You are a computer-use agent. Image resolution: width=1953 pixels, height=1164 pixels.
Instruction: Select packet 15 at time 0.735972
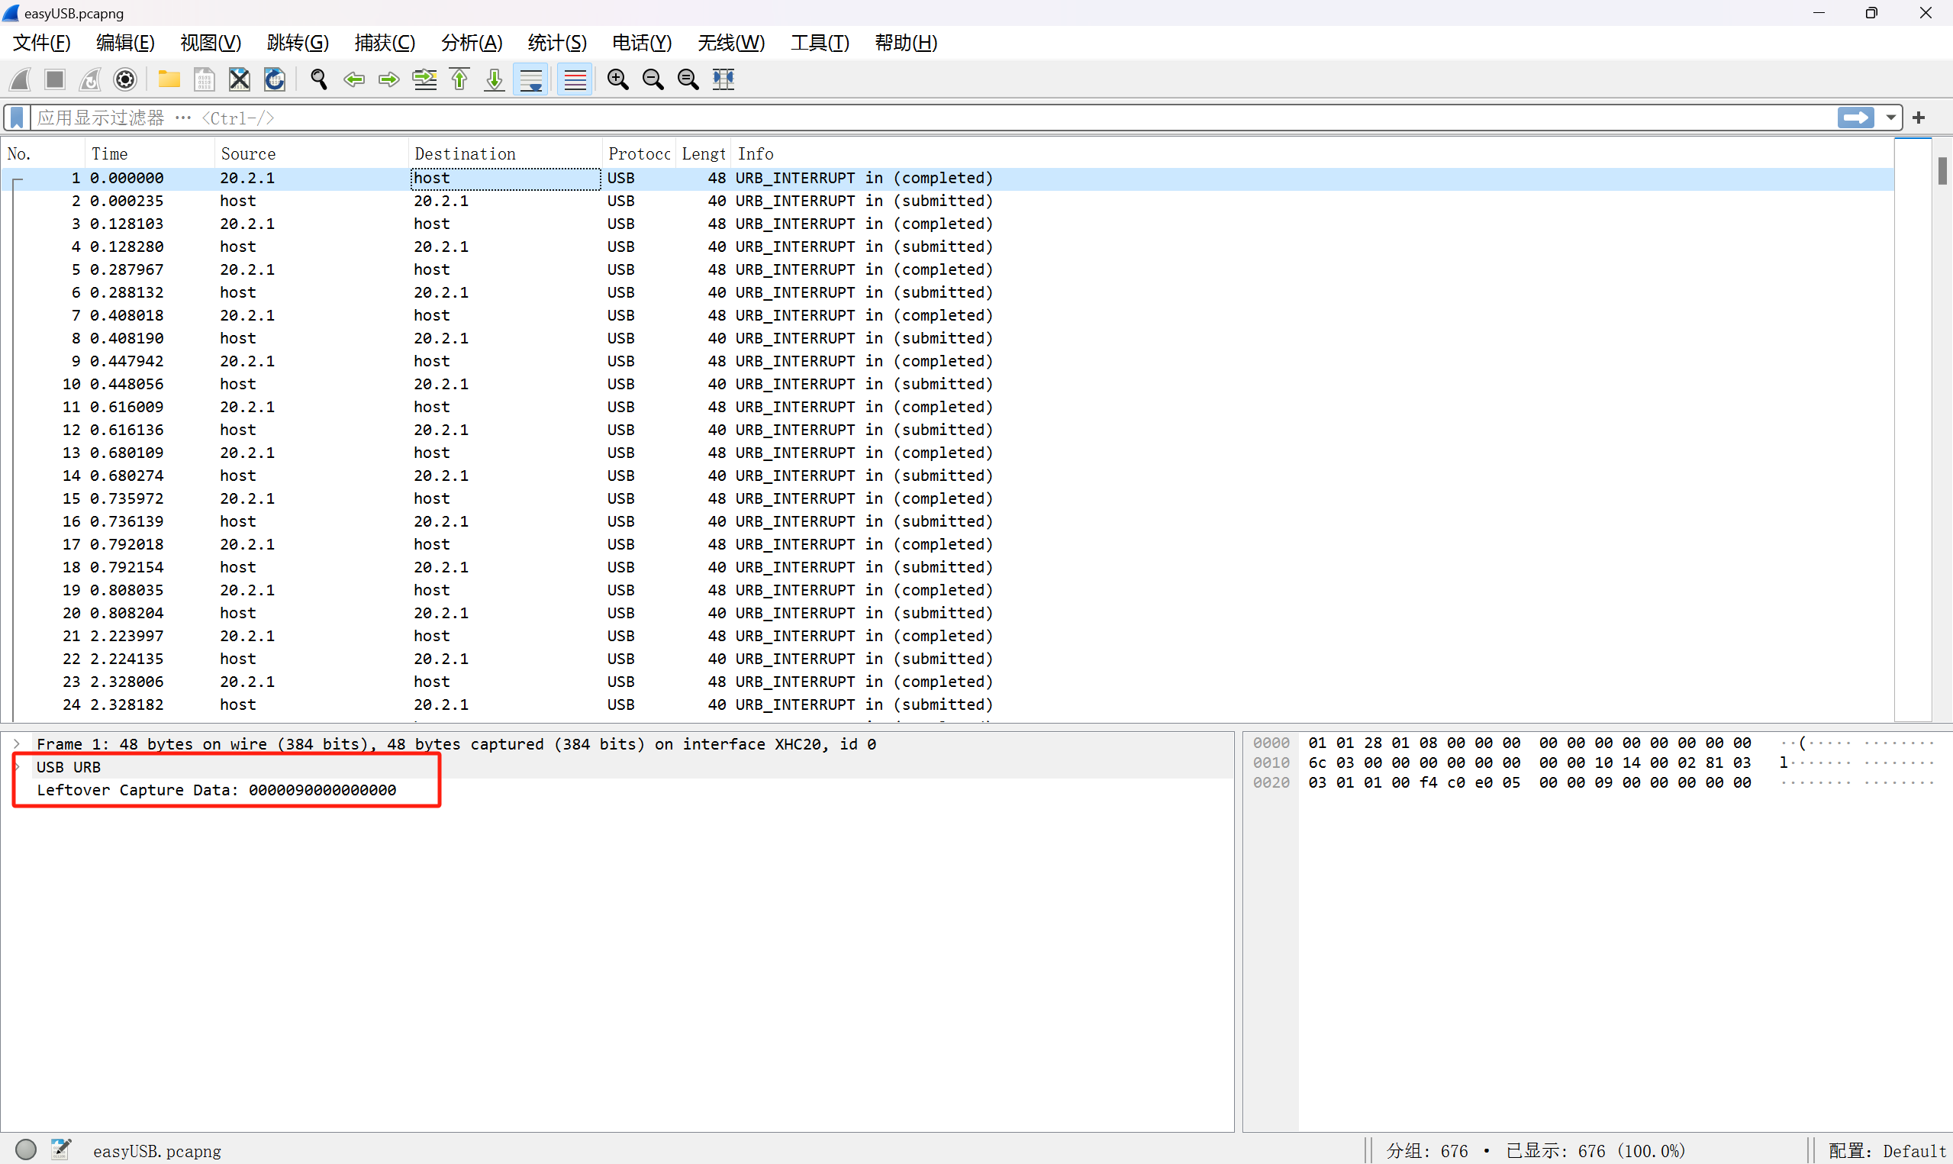click(949, 499)
